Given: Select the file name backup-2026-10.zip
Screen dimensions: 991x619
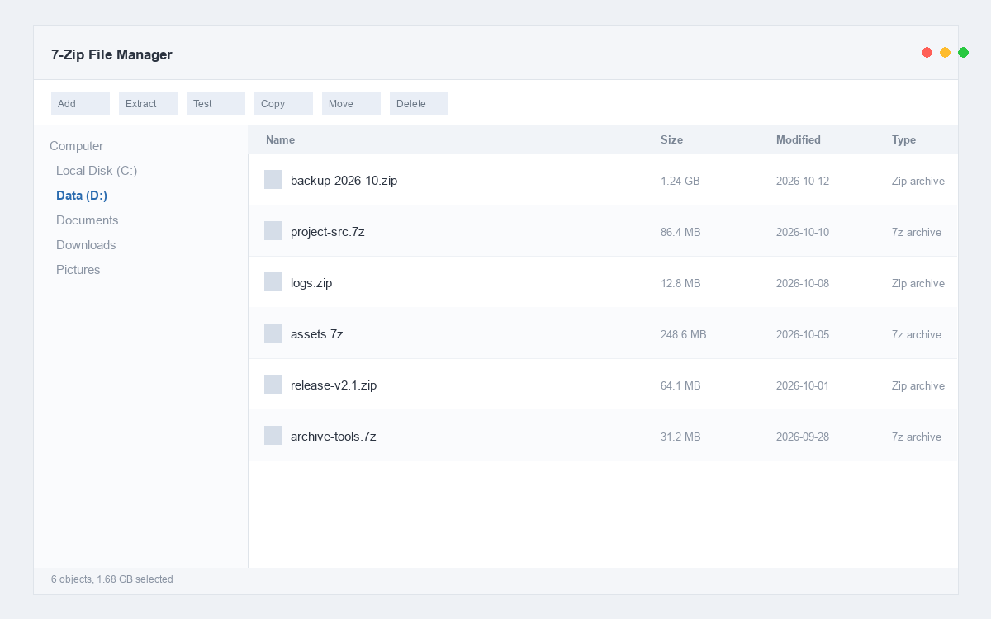Looking at the screenshot, I should click(x=344, y=181).
